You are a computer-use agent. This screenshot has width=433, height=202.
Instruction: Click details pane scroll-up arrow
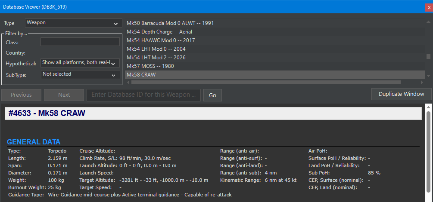point(428,107)
